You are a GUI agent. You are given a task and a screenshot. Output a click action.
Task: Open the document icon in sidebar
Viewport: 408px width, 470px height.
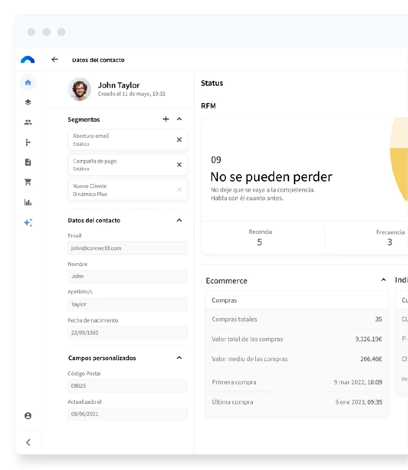pos(28,162)
